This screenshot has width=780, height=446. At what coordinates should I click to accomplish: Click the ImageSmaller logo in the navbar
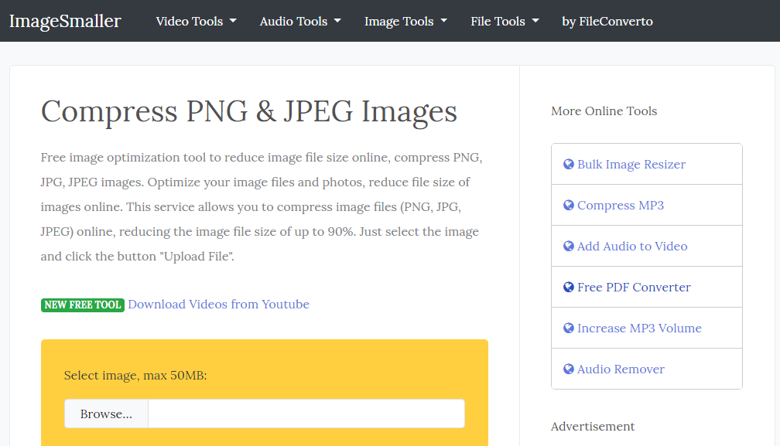[65, 21]
